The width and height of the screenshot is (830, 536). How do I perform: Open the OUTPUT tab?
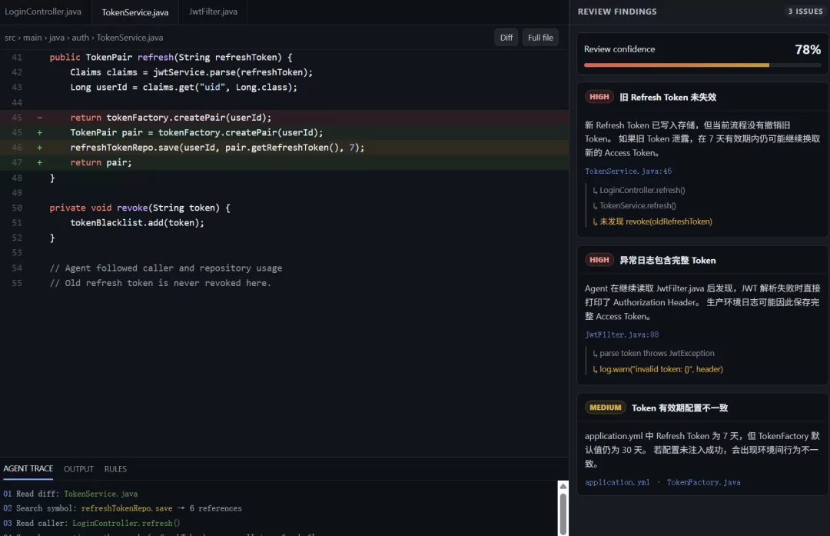pyautogui.click(x=78, y=469)
